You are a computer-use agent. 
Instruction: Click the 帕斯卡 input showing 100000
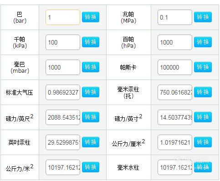pyautogui.click(x=175, y=67)
